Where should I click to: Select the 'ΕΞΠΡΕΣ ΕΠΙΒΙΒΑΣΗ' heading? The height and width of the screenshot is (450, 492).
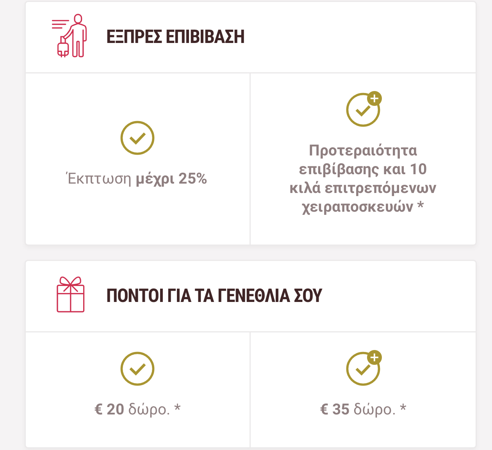coord(175,37)
